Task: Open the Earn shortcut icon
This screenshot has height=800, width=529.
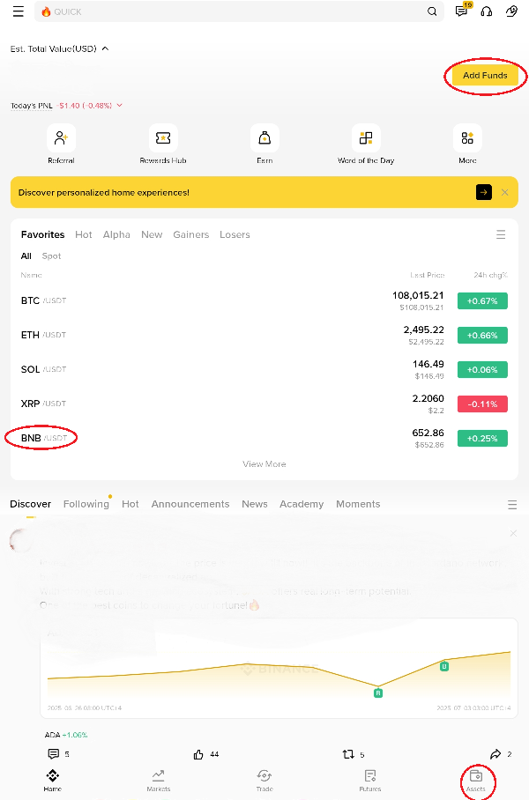Action: click(264, 137)
